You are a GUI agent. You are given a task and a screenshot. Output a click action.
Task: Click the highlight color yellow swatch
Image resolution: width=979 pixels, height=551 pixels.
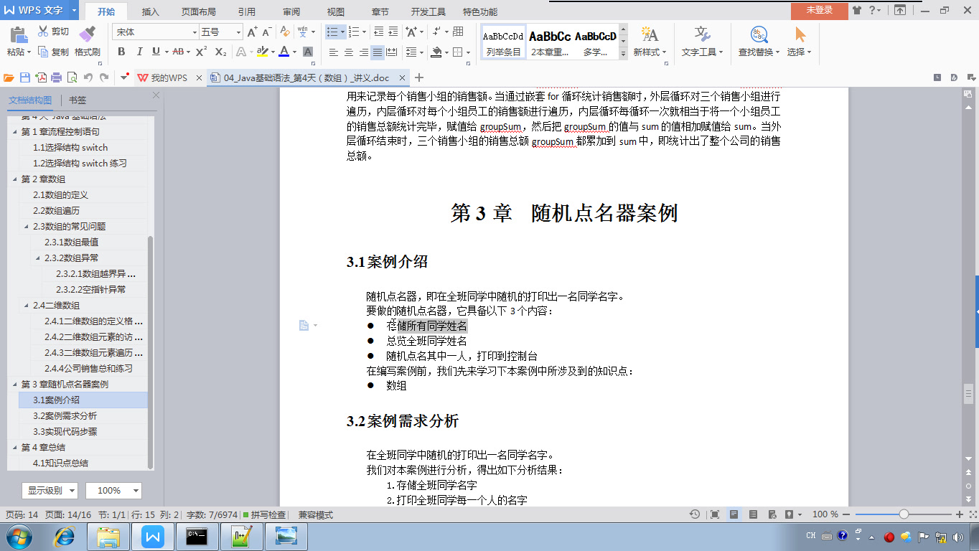tap(262, 52)
